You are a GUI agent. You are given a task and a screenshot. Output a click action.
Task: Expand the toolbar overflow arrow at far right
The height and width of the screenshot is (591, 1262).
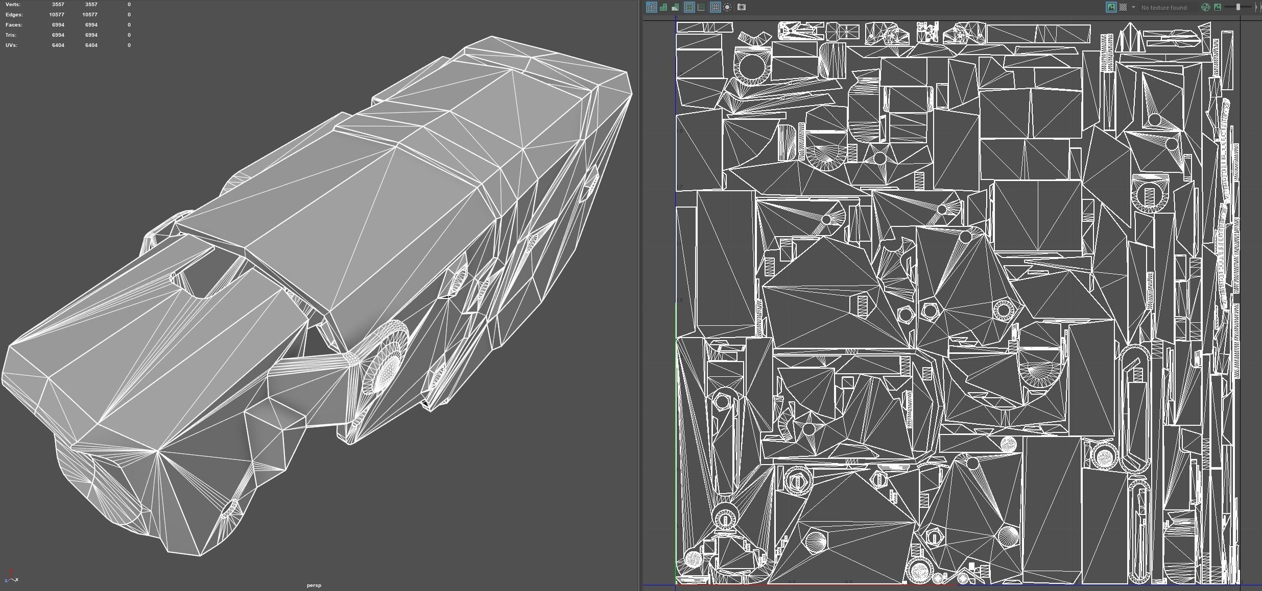pyautogui.click(x=1256, y=7)
